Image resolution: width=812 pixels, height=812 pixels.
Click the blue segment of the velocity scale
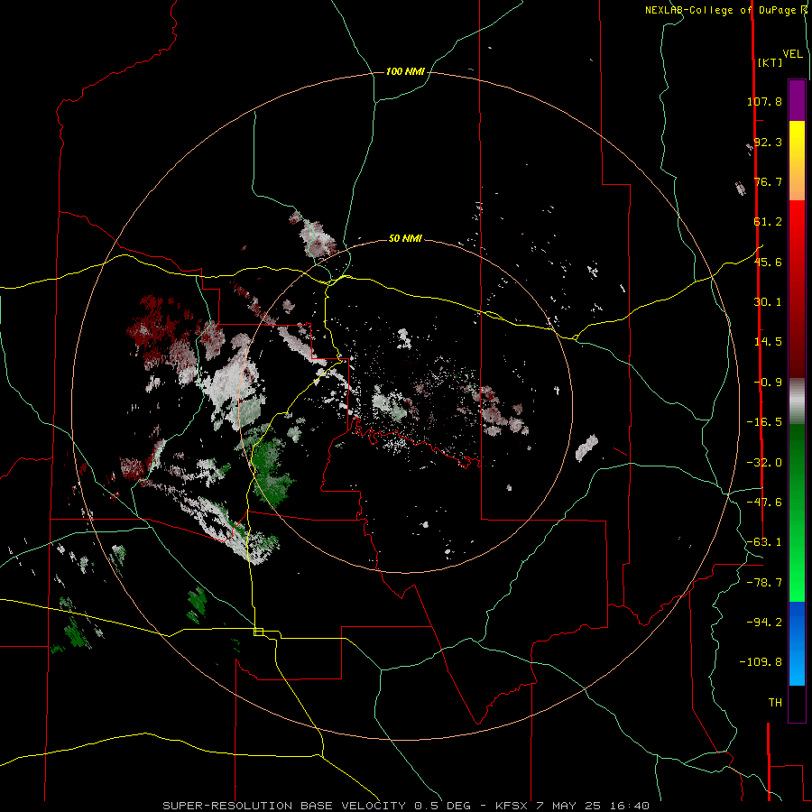click(x=797, y=643)
